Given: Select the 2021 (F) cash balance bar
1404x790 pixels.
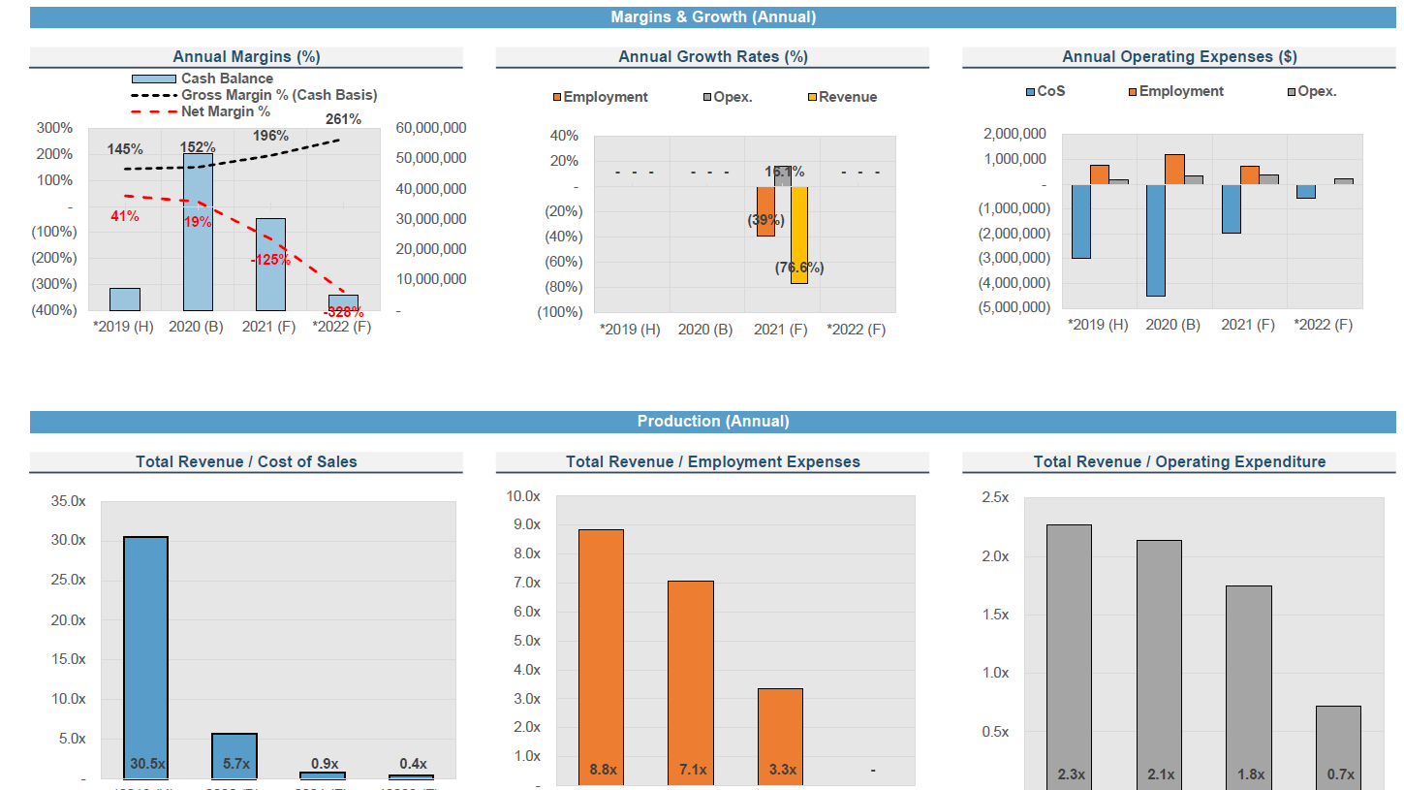Looking at the screenshot, I should pos(270,264).
